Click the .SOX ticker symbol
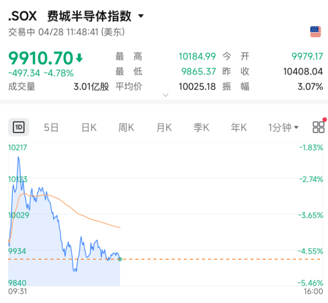328x303 pixels. point(23,16)
